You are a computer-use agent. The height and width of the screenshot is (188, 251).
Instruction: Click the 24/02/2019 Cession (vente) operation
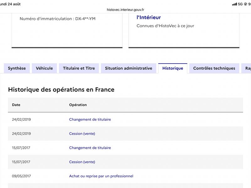pyautogui.click(x=82, y=134)
